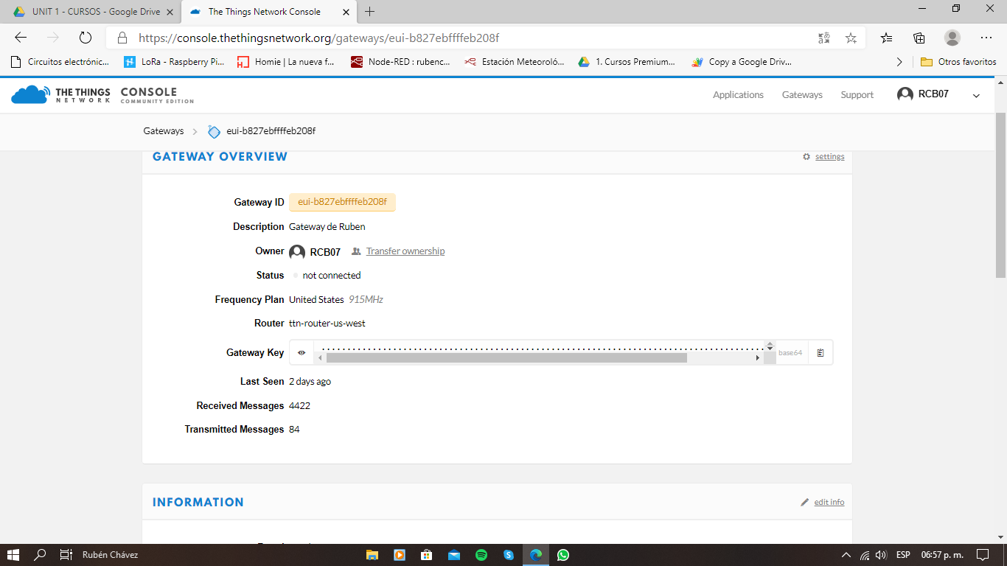Select The Things Network Console tab
The width and height of the screenshot is (1007, 566).
point(265,12)
